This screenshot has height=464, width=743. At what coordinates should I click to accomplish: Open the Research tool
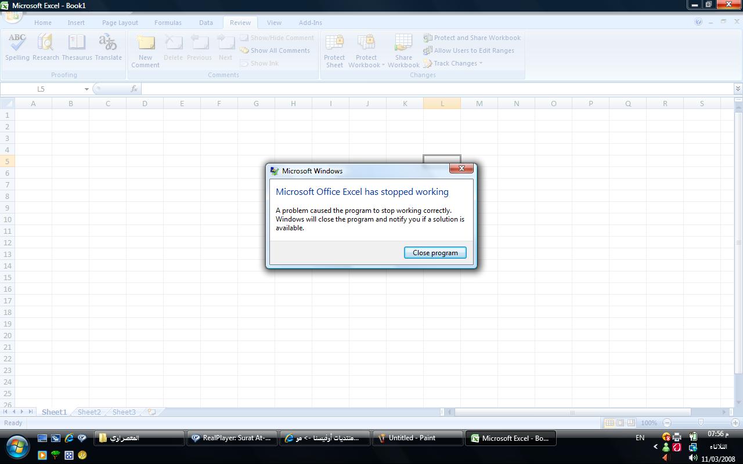(46, 48)
